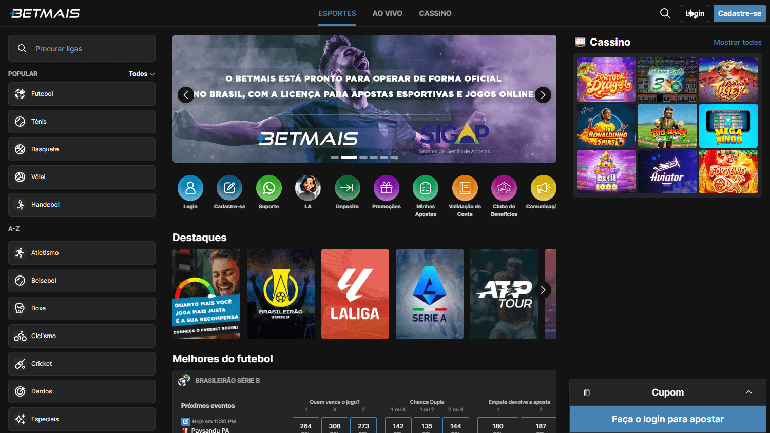
Task: Click the Login button in header
Action: click(695, 13)
